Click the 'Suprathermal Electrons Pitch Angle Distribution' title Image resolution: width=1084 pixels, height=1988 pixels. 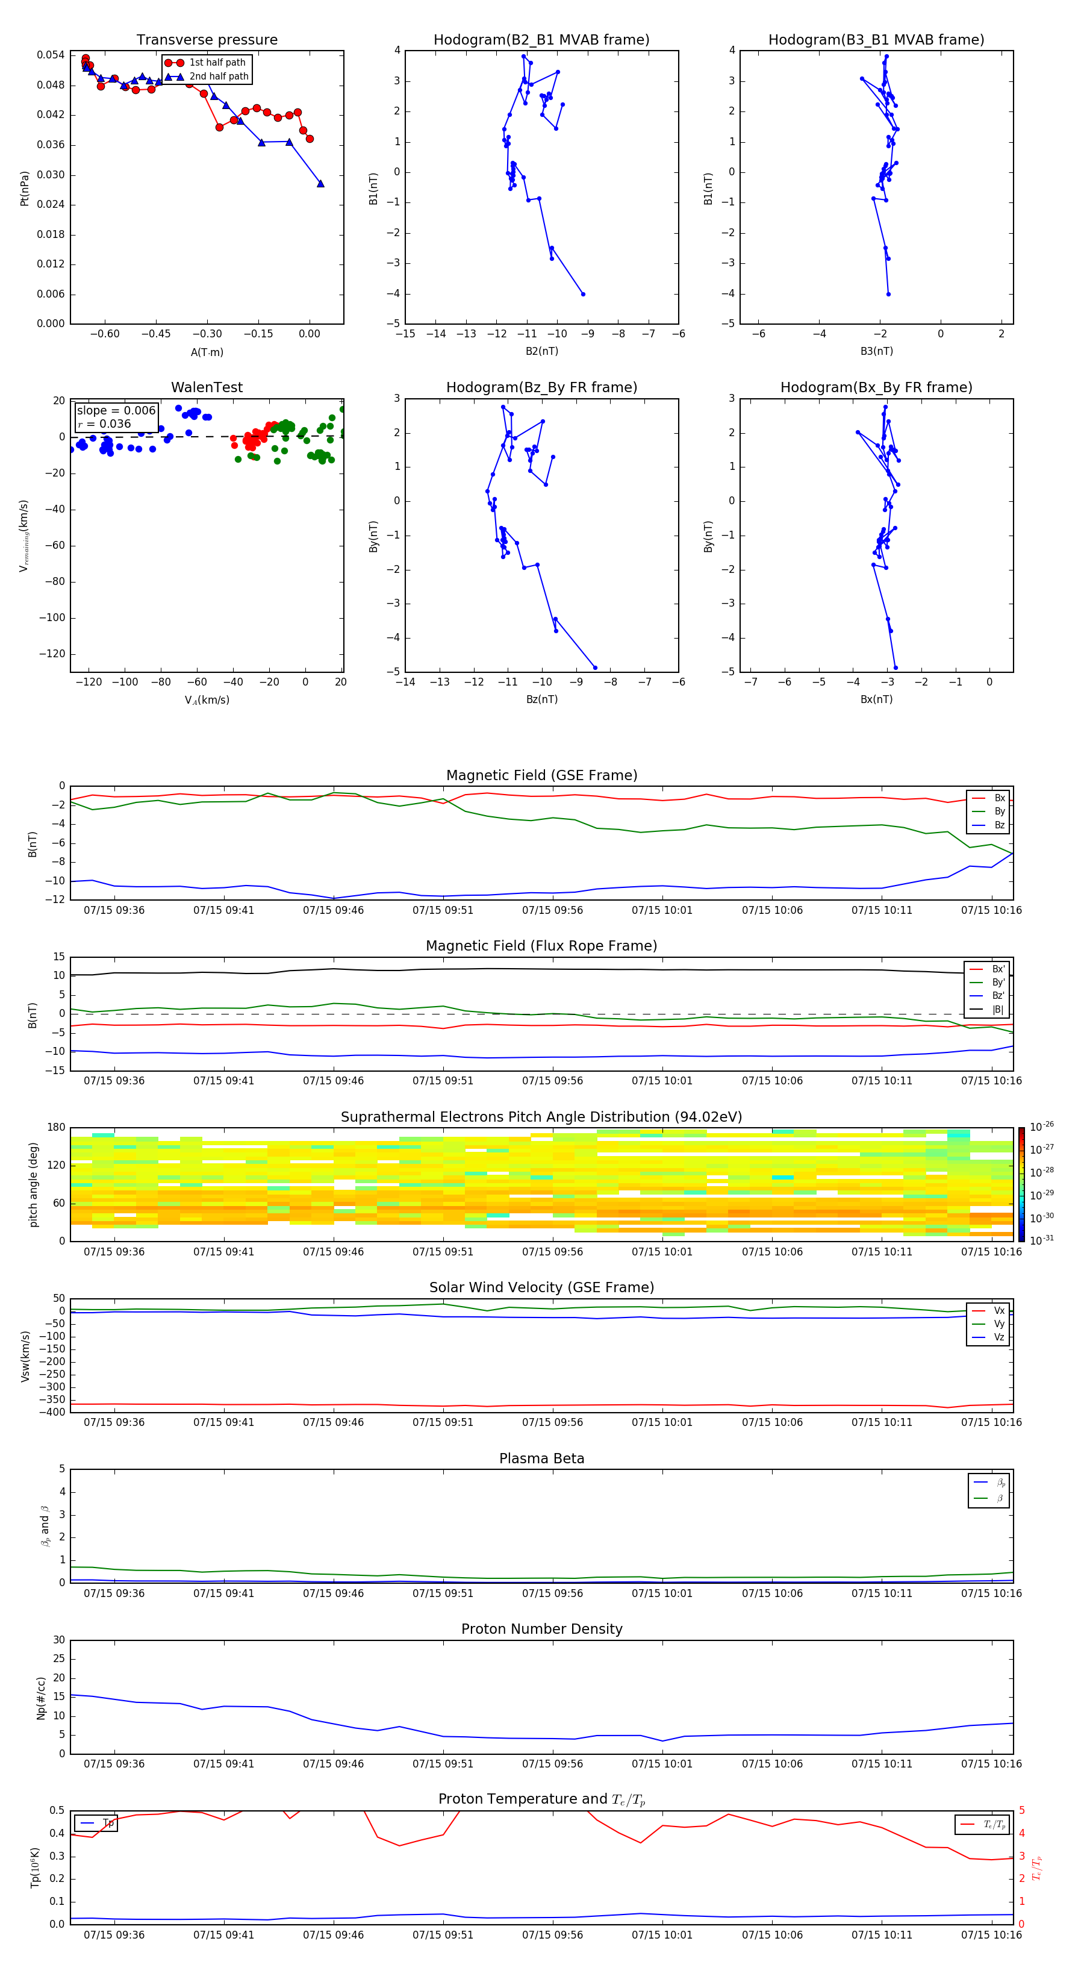pos(541,1117)
